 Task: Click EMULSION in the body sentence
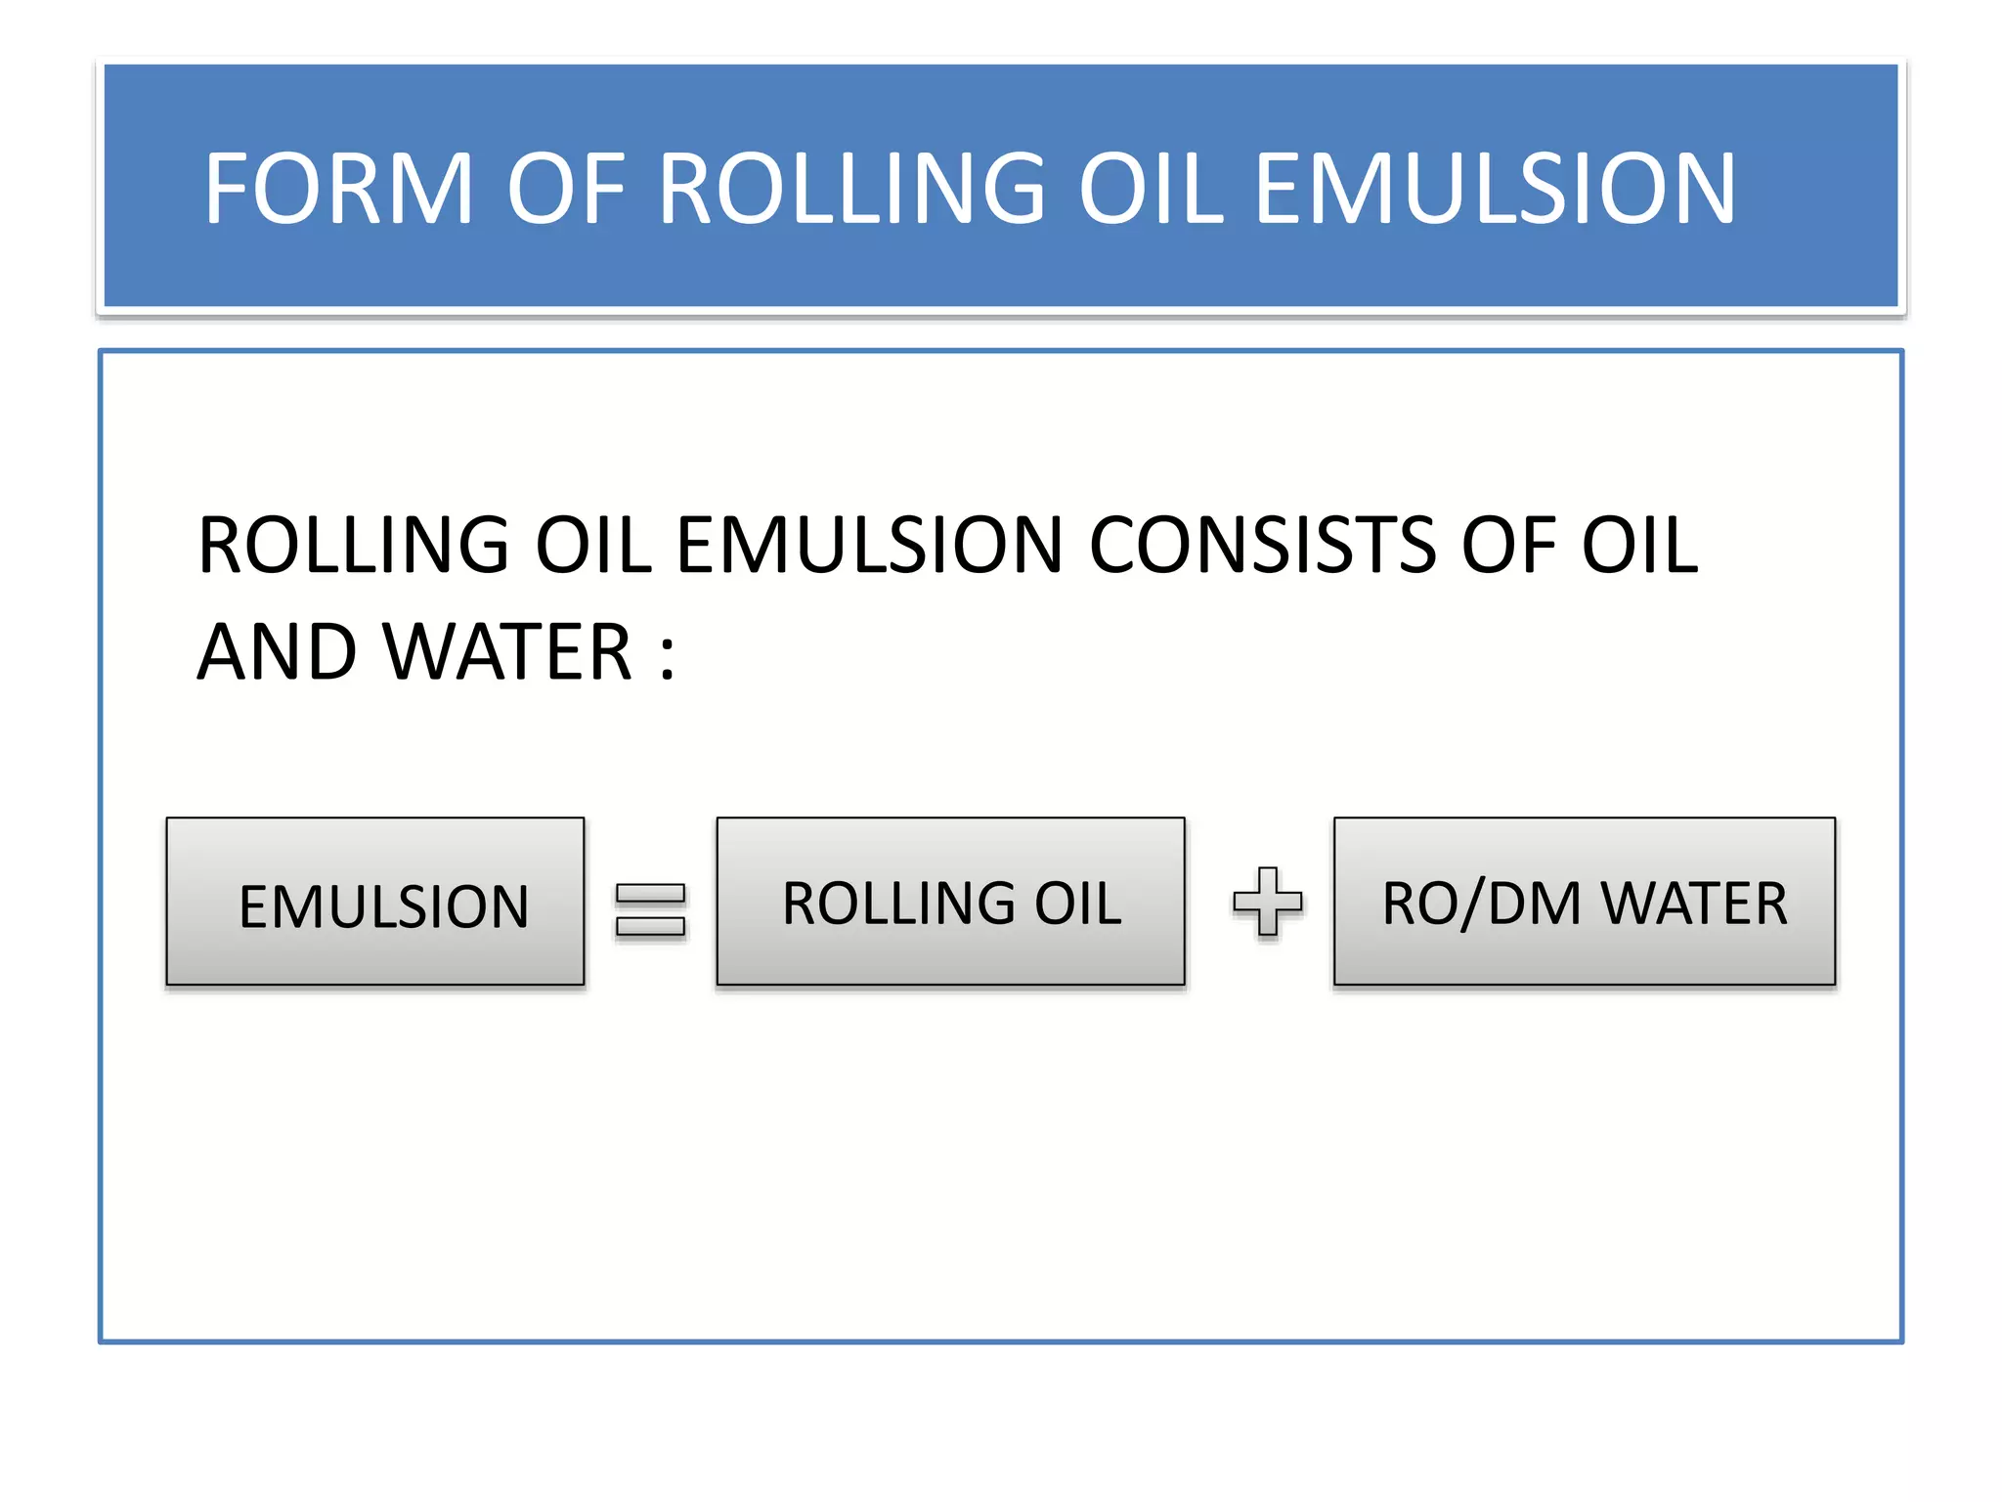pyautogui.click(x=869, y=545)
